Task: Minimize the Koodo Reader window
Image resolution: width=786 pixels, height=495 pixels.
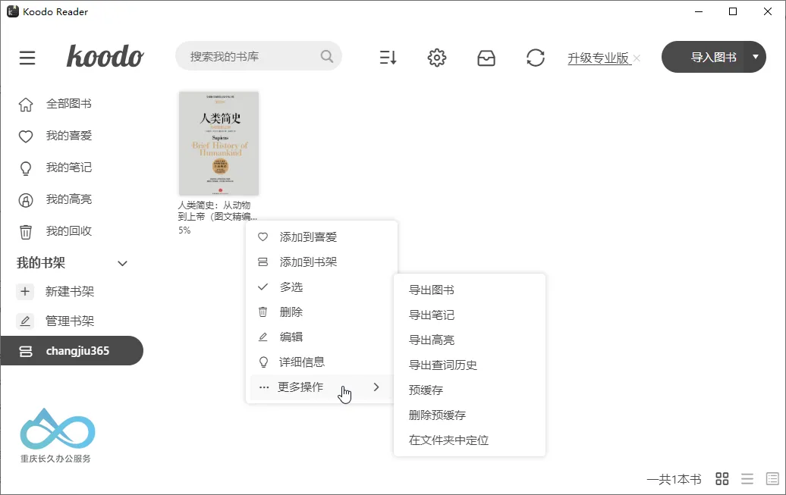Action: coord(699,11)
